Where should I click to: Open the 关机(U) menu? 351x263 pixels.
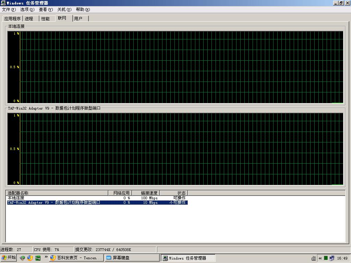(x=64, y=10)
